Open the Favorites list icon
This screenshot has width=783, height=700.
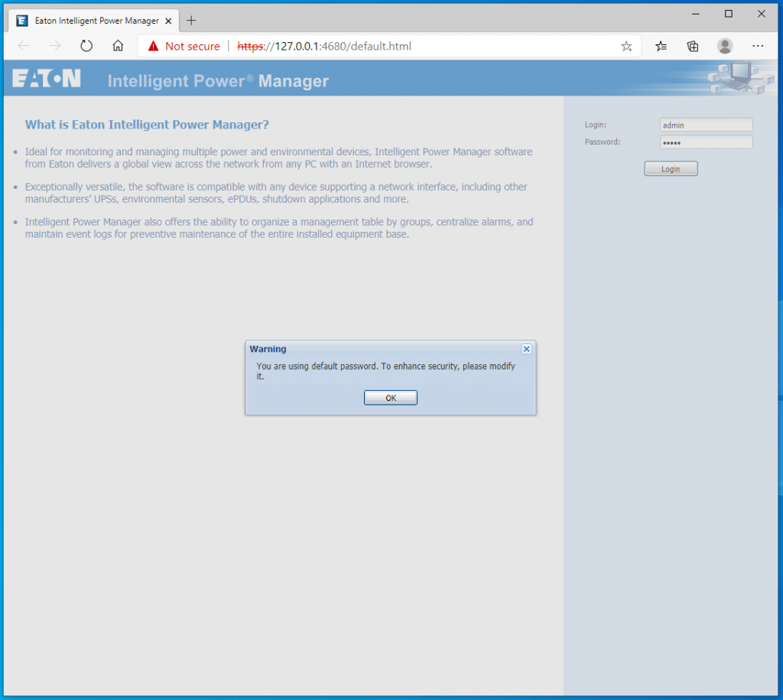coord(661,47)
